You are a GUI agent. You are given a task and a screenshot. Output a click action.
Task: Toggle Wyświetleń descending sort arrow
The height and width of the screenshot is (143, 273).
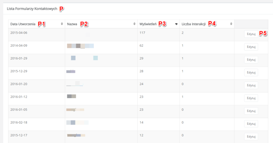point(176,24)
